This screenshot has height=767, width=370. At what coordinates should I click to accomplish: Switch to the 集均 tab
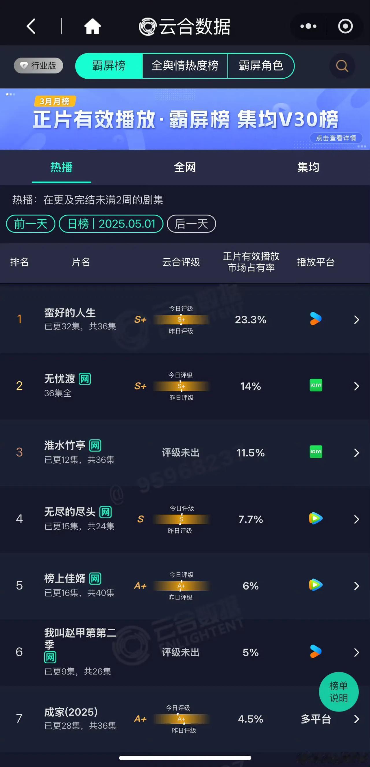308,167
